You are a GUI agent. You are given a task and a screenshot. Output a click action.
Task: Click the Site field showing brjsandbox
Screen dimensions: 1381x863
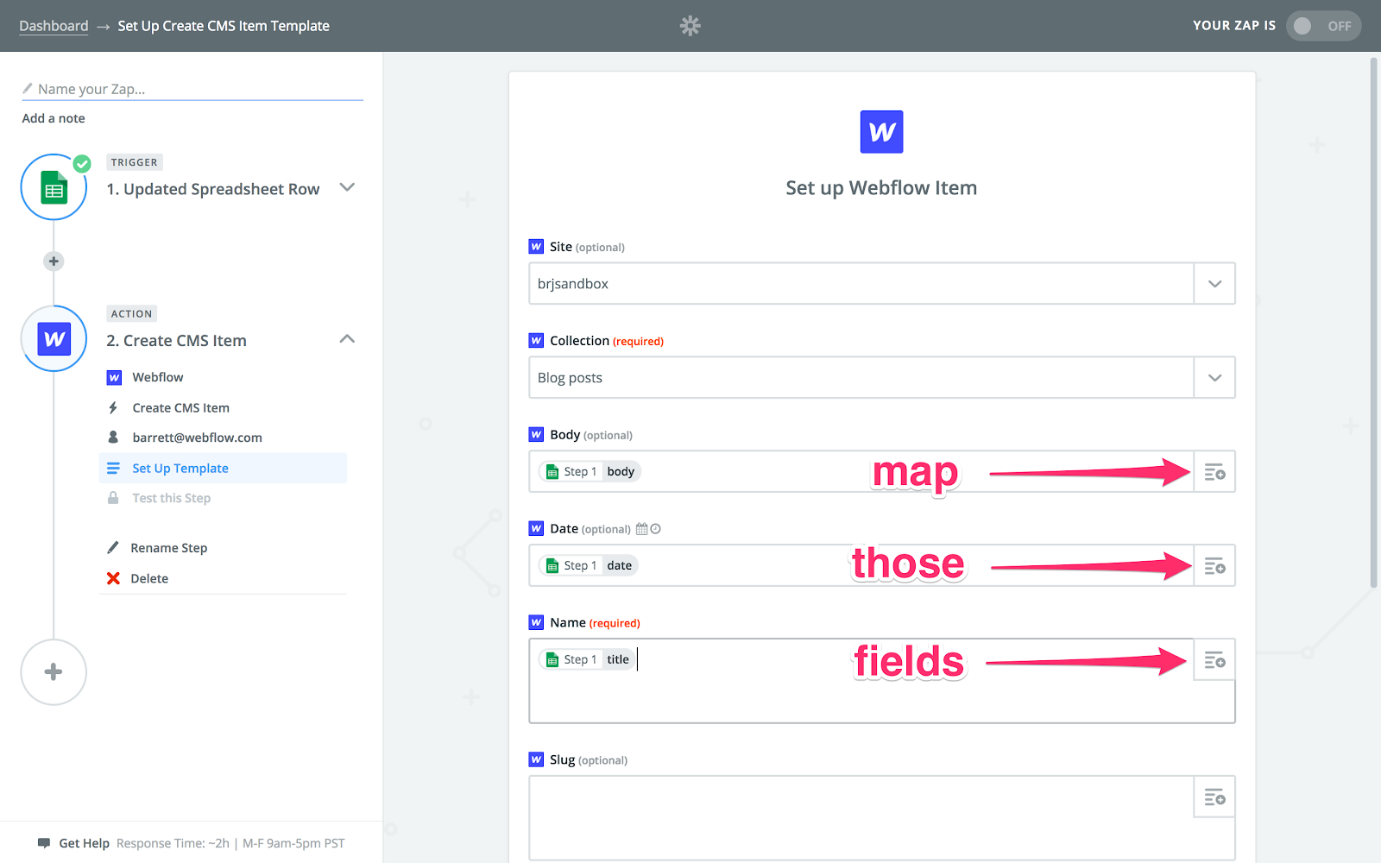[861, 284]
